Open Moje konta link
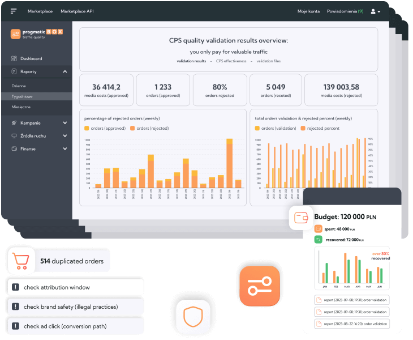 tap(308, 11)
